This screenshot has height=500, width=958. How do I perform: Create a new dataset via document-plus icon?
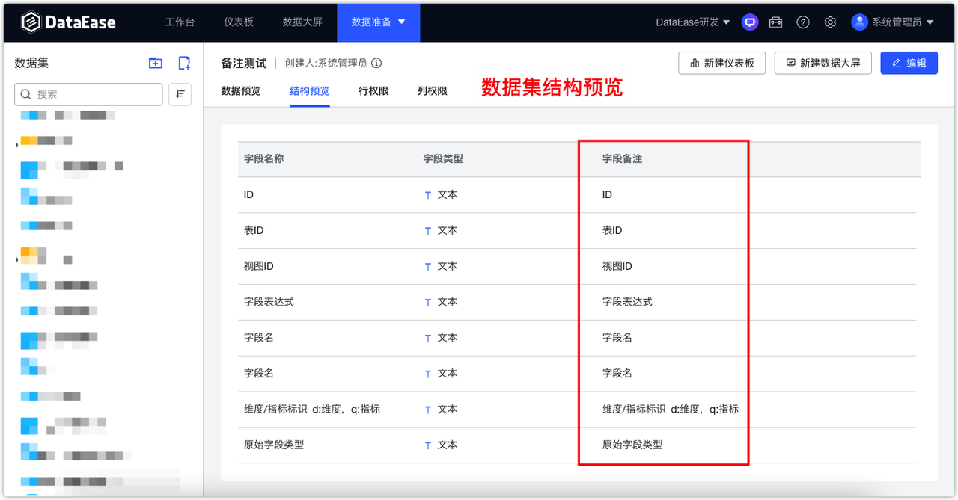[x=183, y=63]
